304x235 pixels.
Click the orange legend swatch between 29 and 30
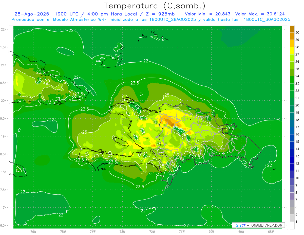coord(292,36)
